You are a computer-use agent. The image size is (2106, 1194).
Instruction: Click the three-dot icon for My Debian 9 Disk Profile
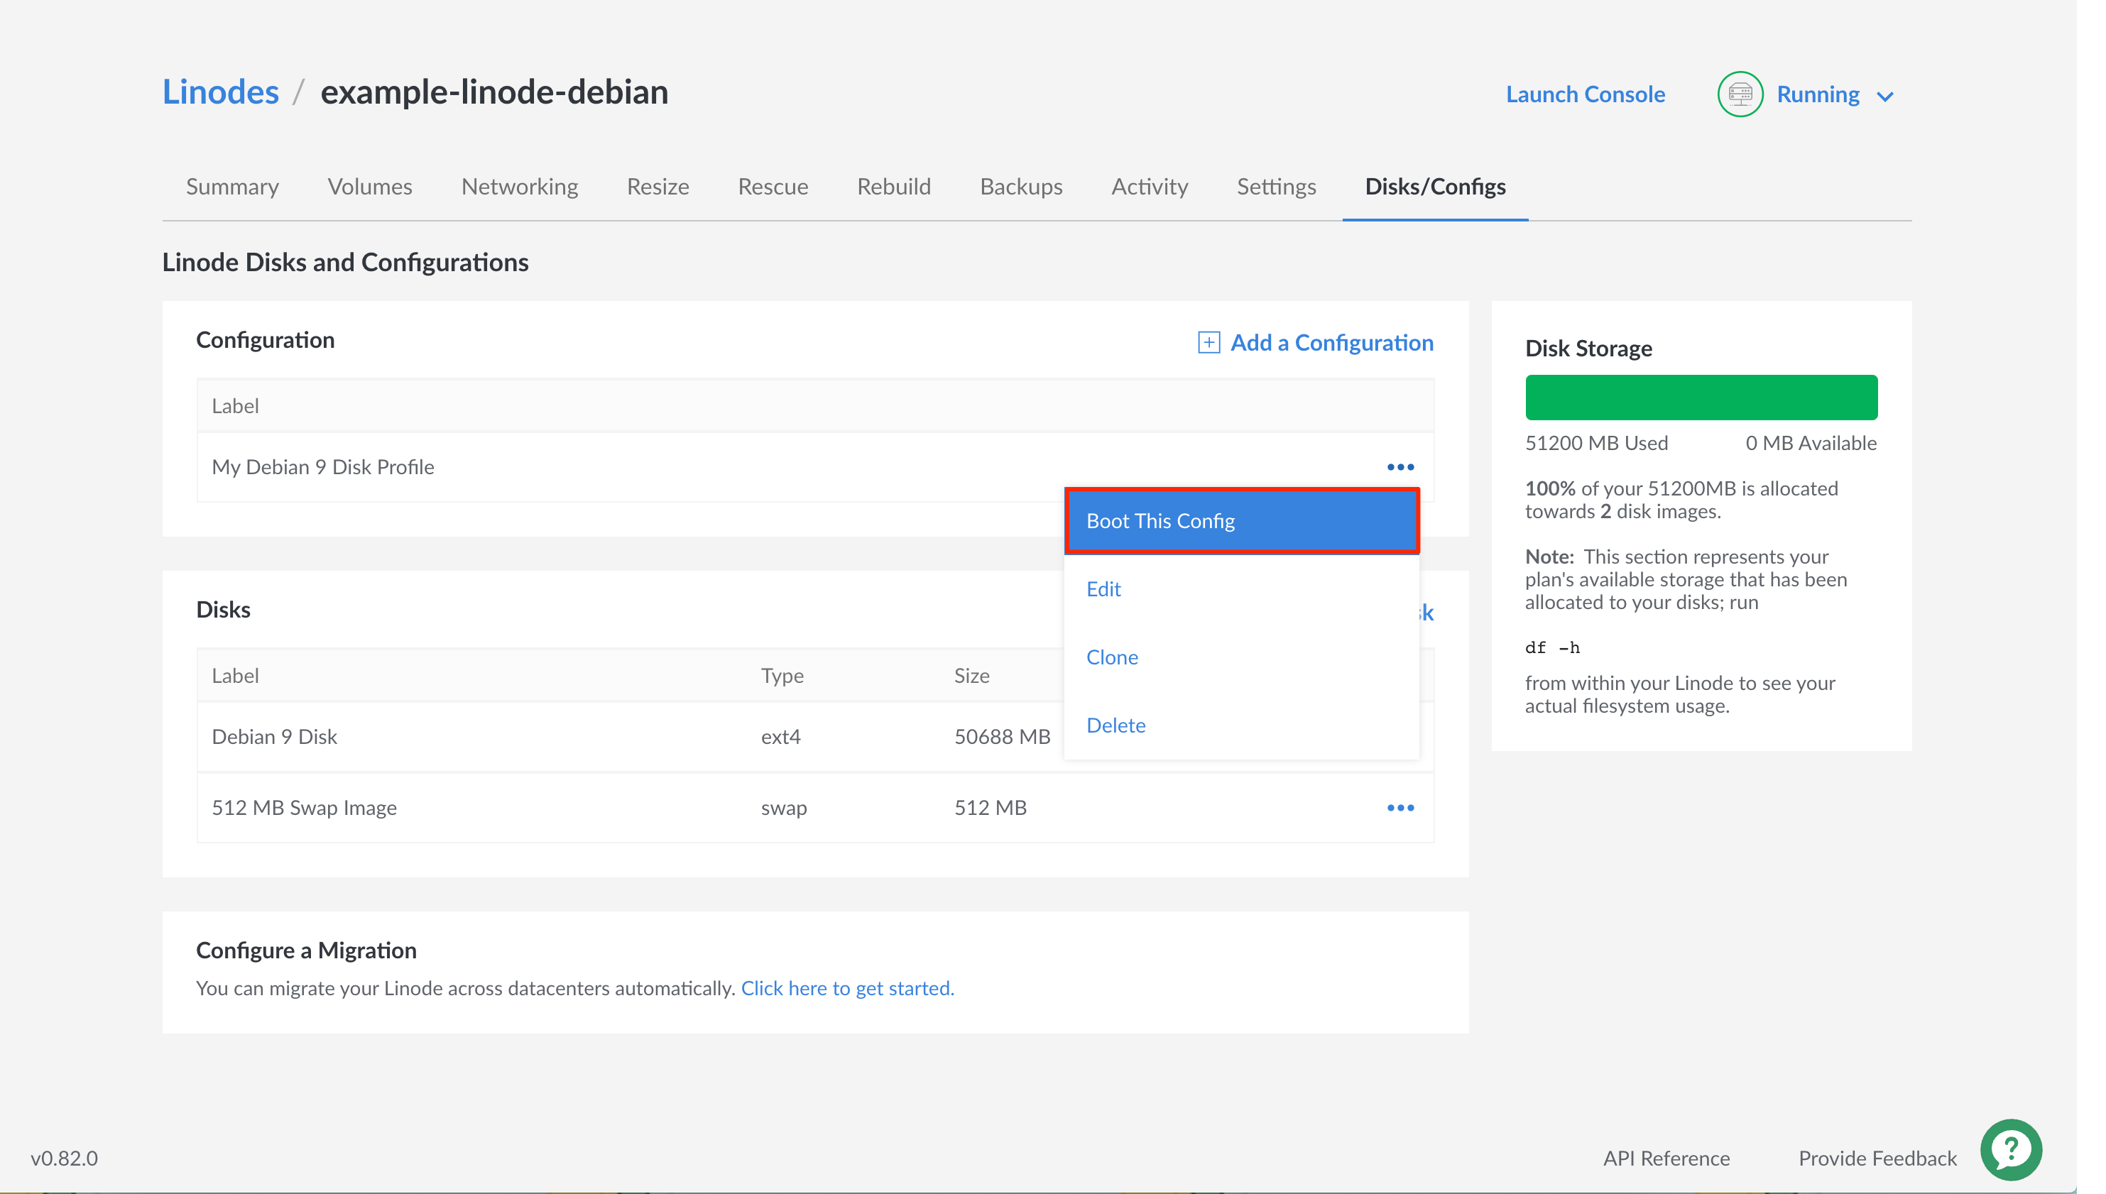(x=1399, y=466)
